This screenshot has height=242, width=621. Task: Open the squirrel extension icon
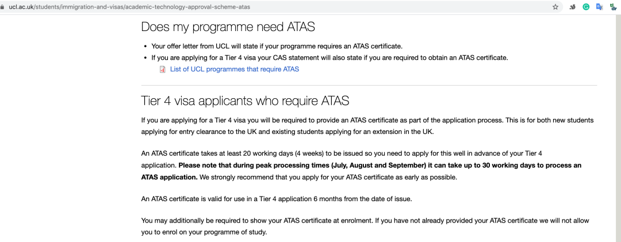[572, 7]
